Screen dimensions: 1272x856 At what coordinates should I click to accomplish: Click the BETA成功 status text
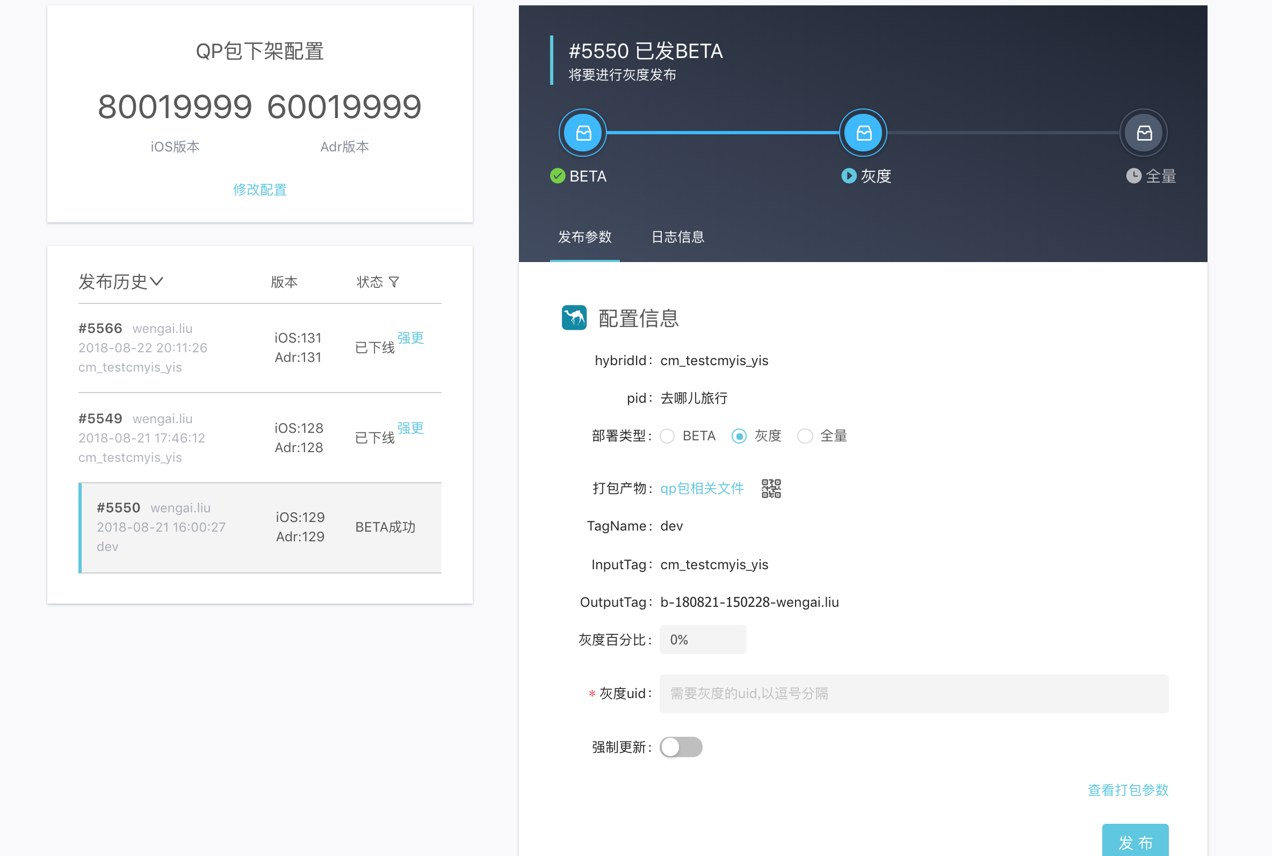click(x=386, y=527)
